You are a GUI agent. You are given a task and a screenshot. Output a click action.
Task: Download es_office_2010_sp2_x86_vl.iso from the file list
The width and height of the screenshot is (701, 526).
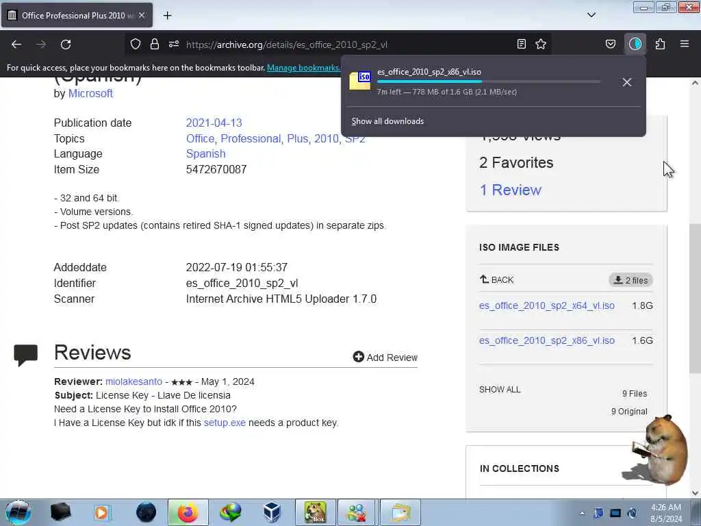point(547,340)
